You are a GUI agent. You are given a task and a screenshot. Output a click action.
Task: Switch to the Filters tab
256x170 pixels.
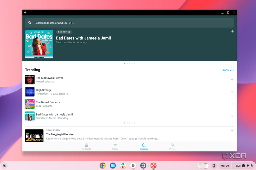click(x=115, y=147)
